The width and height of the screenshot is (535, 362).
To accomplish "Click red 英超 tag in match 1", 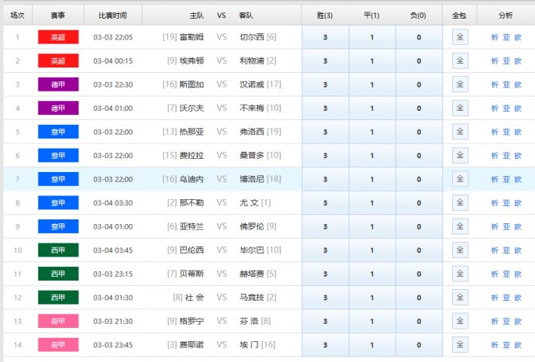I will click(58, 37).
